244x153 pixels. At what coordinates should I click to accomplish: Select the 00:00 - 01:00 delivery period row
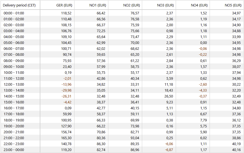point(122,13)
